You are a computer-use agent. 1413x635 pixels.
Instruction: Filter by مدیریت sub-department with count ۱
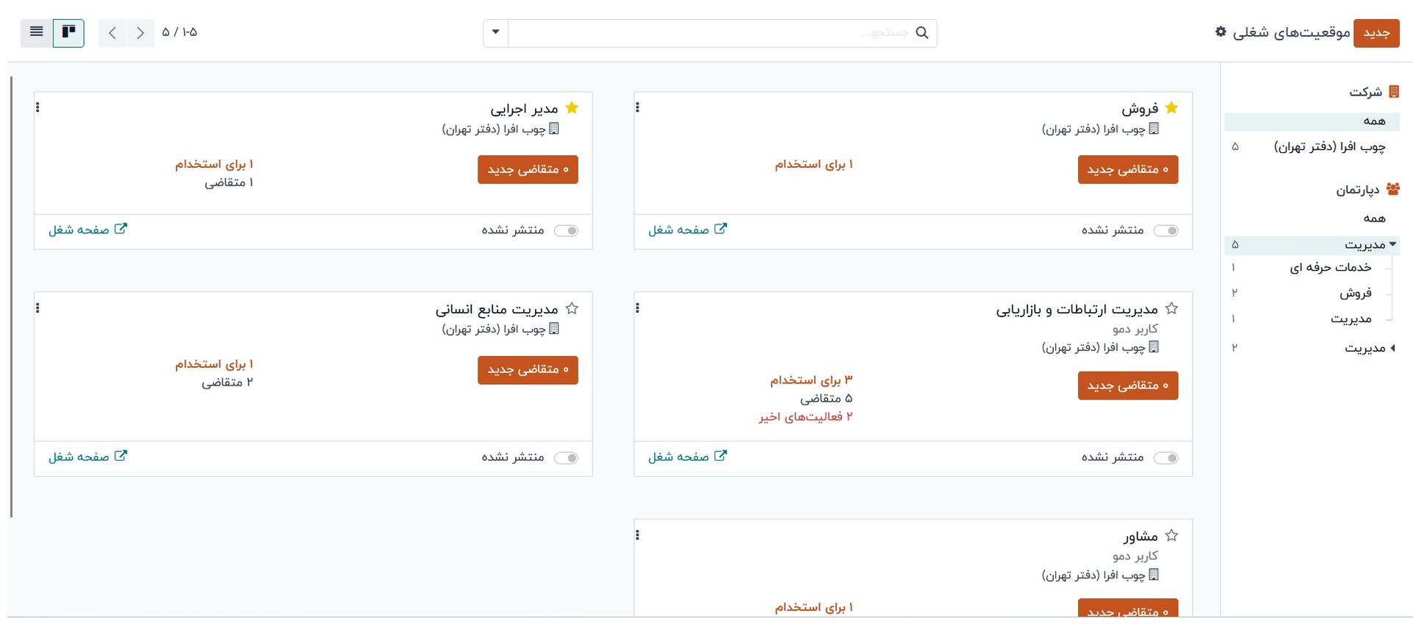[1351, 319]
